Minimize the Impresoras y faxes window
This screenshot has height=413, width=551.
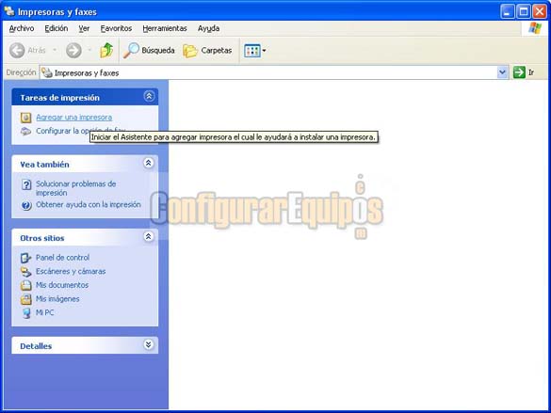(x=507, y=11)
